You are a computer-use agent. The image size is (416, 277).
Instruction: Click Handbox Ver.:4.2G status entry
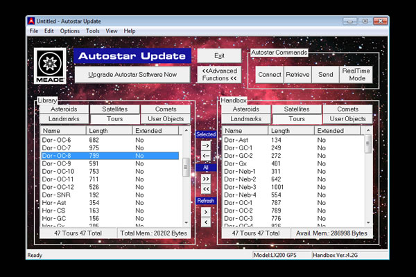[349, 256]
